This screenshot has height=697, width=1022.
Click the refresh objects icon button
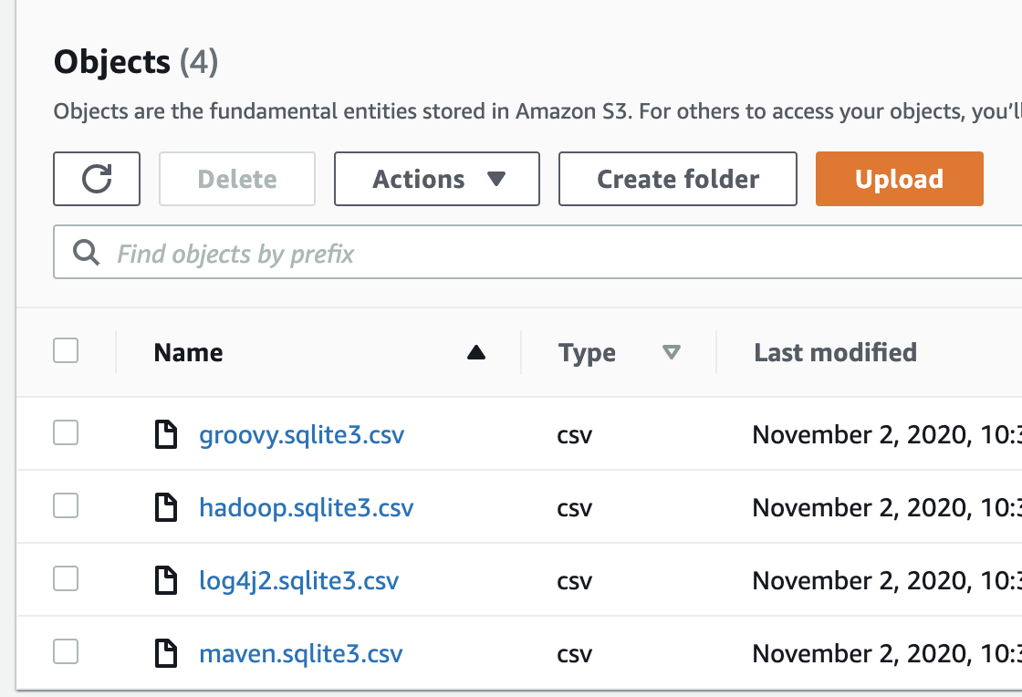coord(97,179)
